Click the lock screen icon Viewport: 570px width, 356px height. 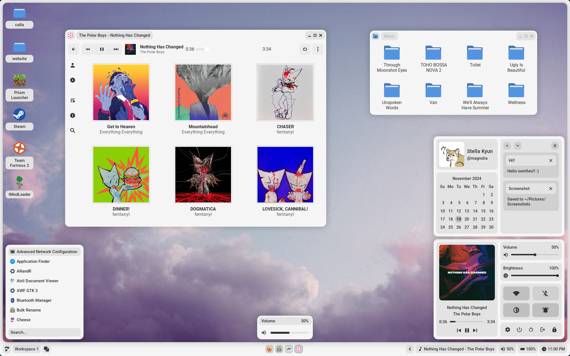tap(554, 330)
